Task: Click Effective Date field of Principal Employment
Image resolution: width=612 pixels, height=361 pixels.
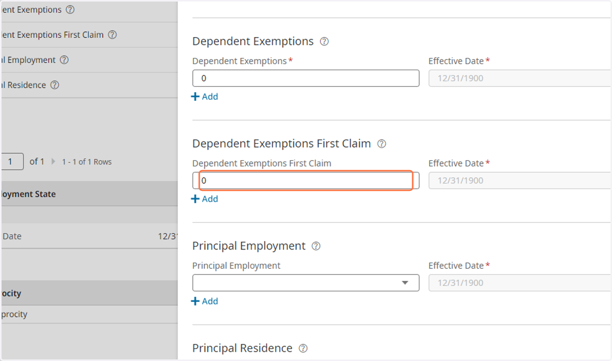Action: click(520, 283)
